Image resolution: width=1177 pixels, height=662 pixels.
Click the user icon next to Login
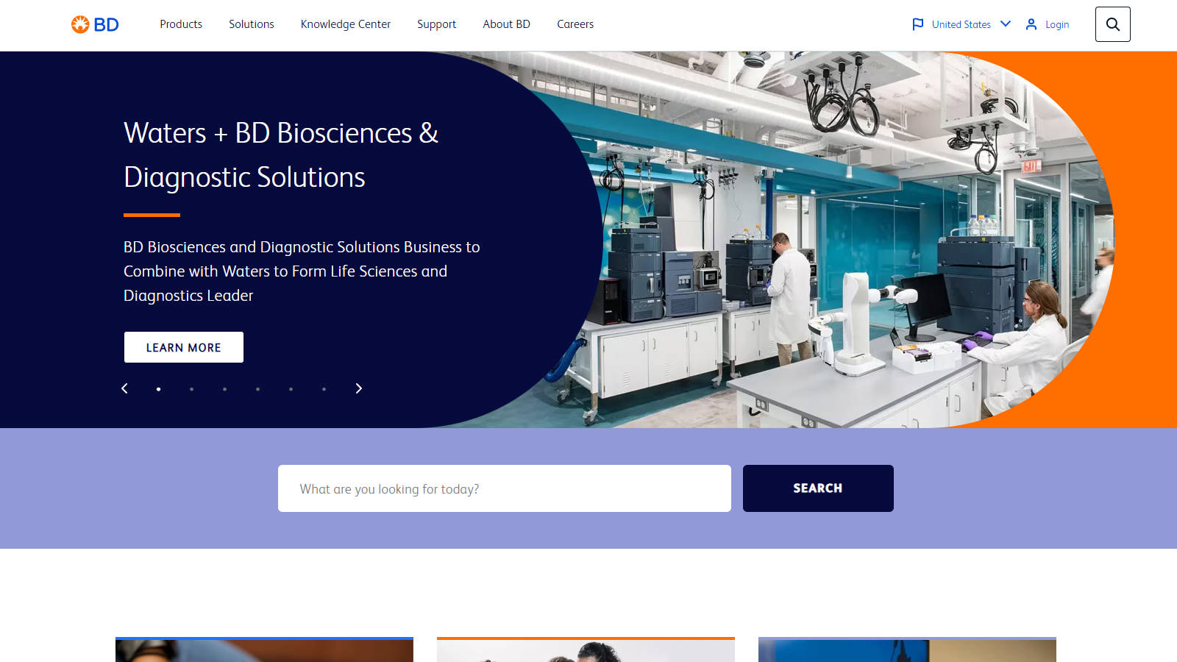(x=1031, y=24)
